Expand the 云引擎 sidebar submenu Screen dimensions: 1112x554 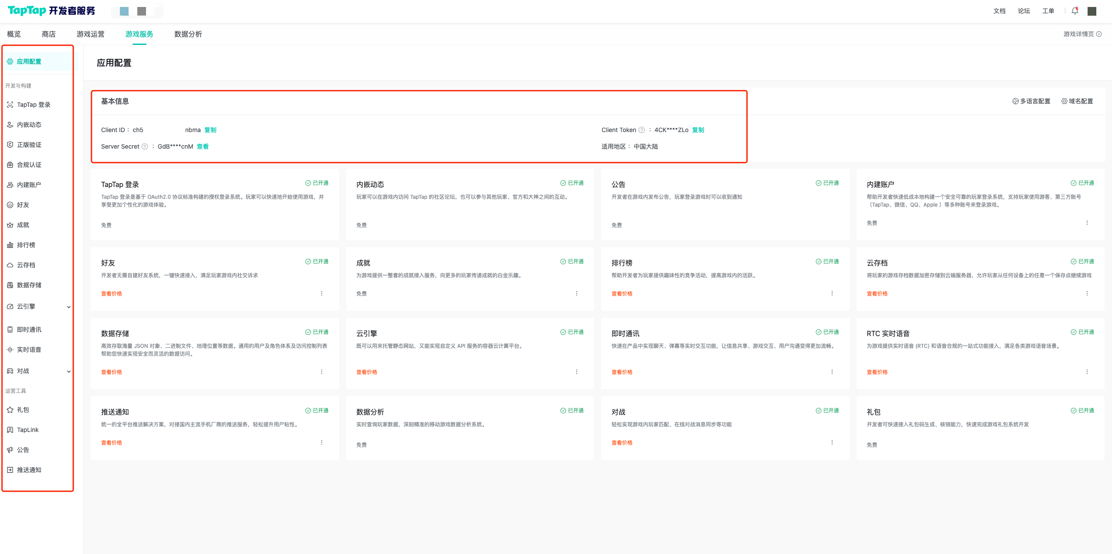tap(68, 307)
